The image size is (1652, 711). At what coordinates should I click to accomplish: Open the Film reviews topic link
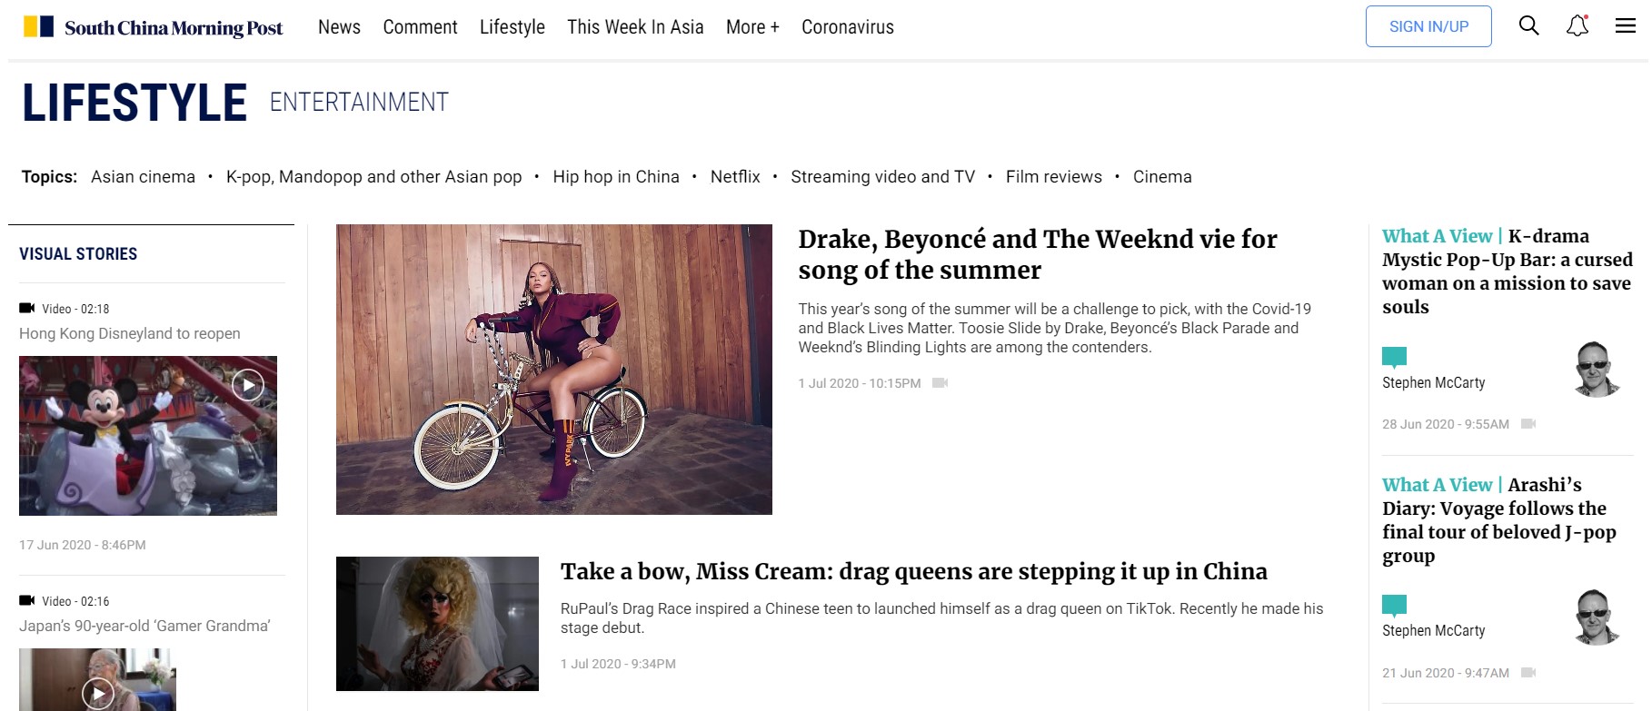click(x=1053, y=176)
